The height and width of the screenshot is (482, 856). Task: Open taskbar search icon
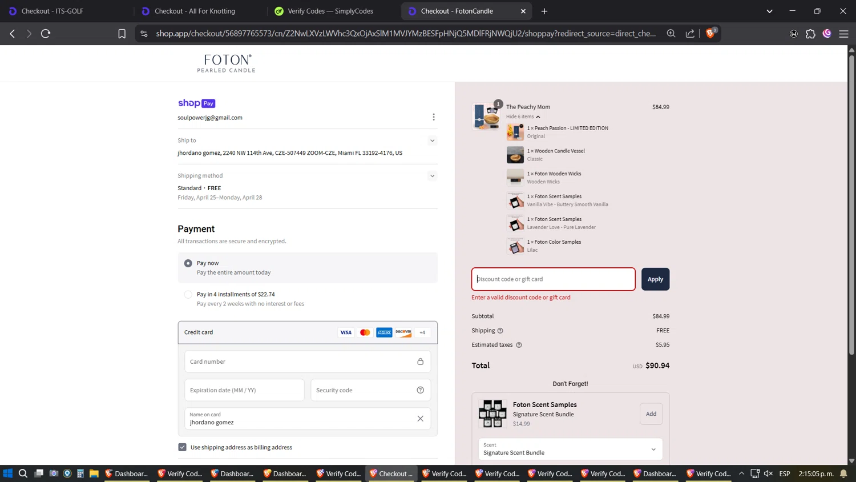23,473
